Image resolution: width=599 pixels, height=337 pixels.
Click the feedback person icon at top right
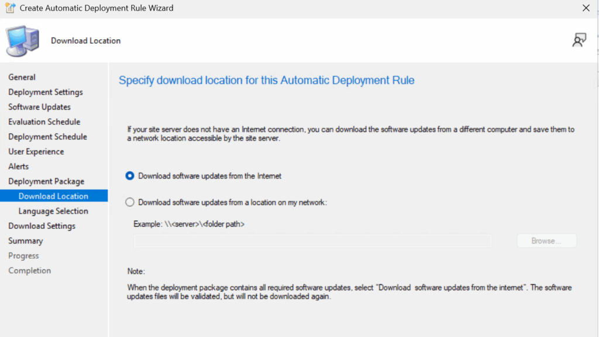tap(579, 40)
